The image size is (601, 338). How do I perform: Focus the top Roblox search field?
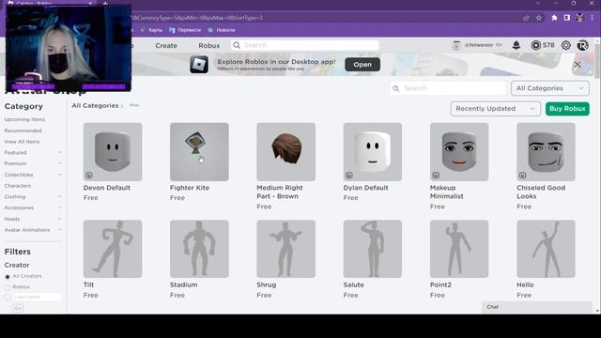tap(304, 45)
